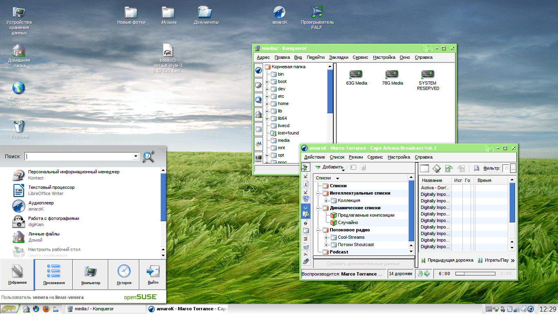This screenshot has width=558, height=314.
Task: Open the Поиск search field dropdown arrow
Action: (x=136, y=156)
